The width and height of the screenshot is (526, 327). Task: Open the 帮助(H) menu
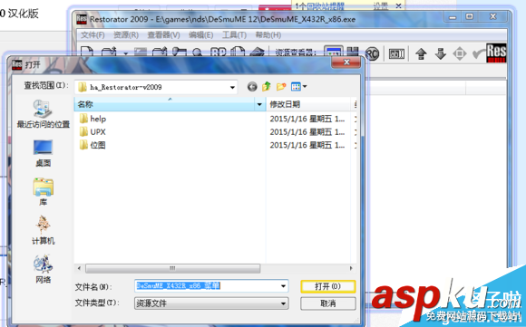[x=268, y=34]
